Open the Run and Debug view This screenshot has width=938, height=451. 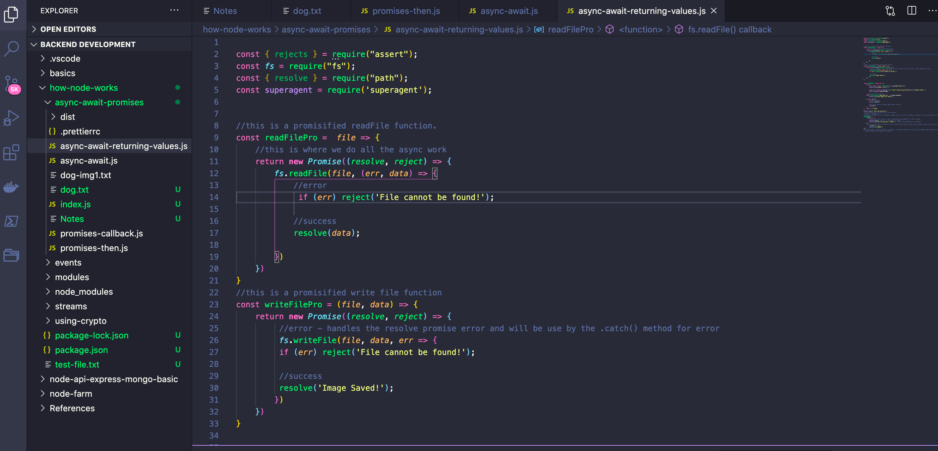[x=12, y=117]
